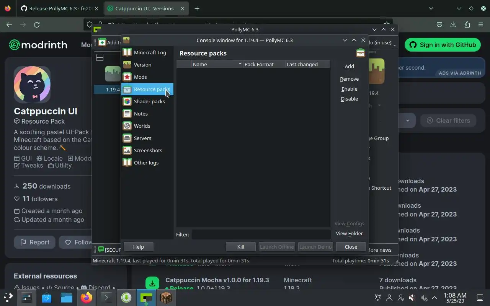This screenshot has width=490, height=306.
Task: Open Firefox downloads arrow icon
Action: [453, 24]
